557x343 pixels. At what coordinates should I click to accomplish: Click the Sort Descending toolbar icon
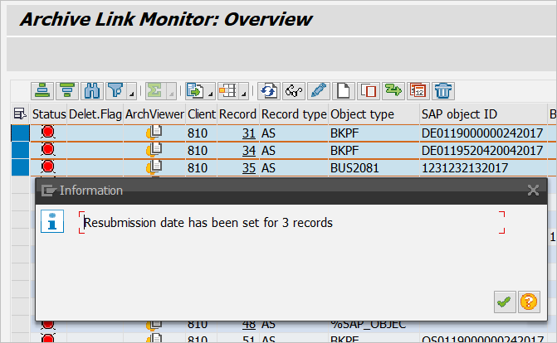66,90
